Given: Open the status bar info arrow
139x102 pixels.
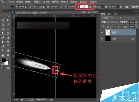Looking at the screenshot, I should click(52, 100).
